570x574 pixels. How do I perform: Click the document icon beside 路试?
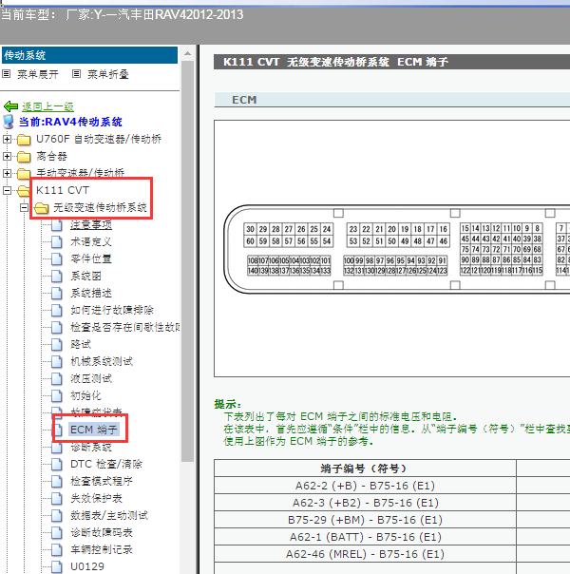click(x=57, y=344)
